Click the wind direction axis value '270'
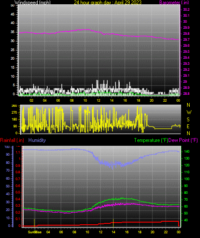 click(x=14, y=113)
